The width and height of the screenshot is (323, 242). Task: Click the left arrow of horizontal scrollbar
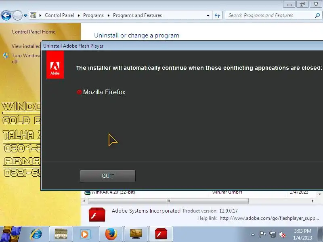coord(84,201)
